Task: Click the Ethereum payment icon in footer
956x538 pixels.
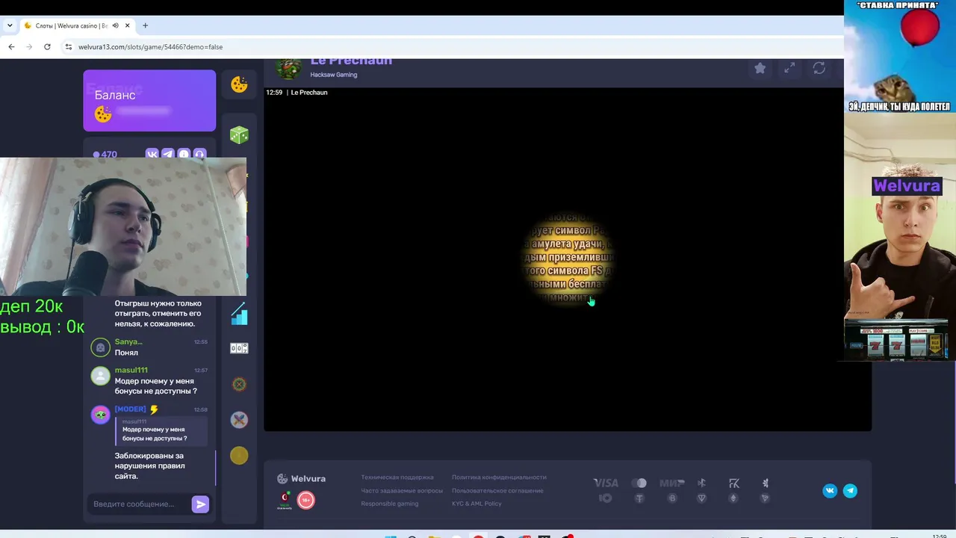Action: pos(733,498)
